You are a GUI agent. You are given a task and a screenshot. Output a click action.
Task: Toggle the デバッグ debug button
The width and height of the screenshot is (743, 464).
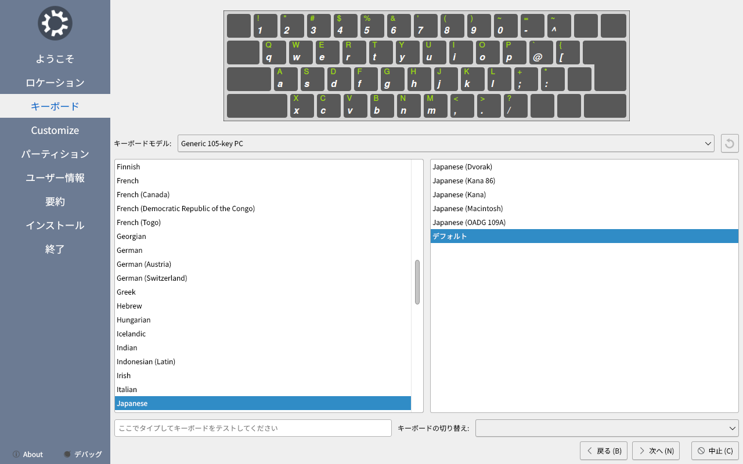(x=83, y=454)
